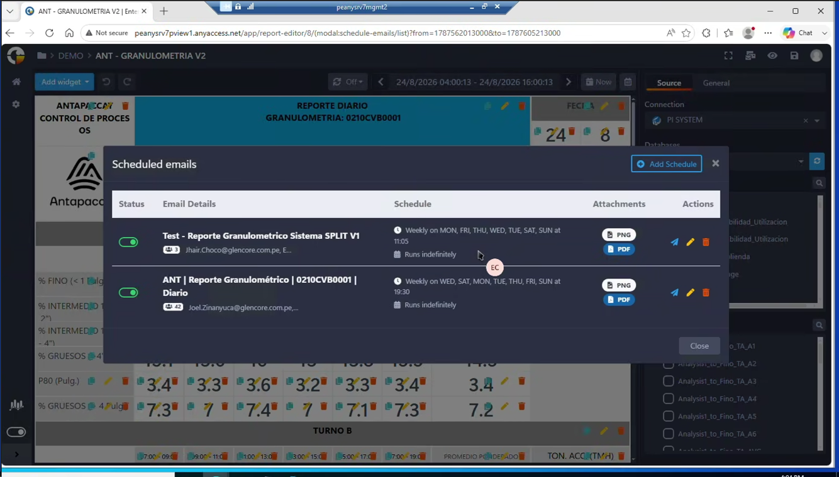
Task: Open the settings gear in the left sidebar
Action: point(16,104)
